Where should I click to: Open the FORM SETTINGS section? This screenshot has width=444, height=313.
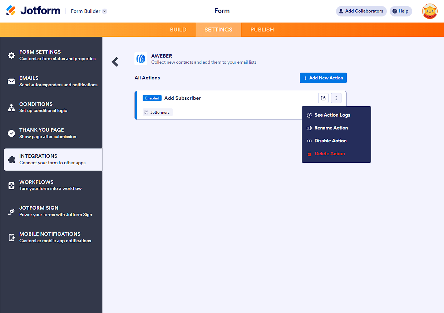point(51,55)
